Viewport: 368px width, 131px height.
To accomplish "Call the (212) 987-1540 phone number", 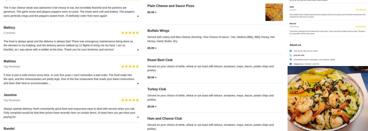I will click(x=299, y=55).
